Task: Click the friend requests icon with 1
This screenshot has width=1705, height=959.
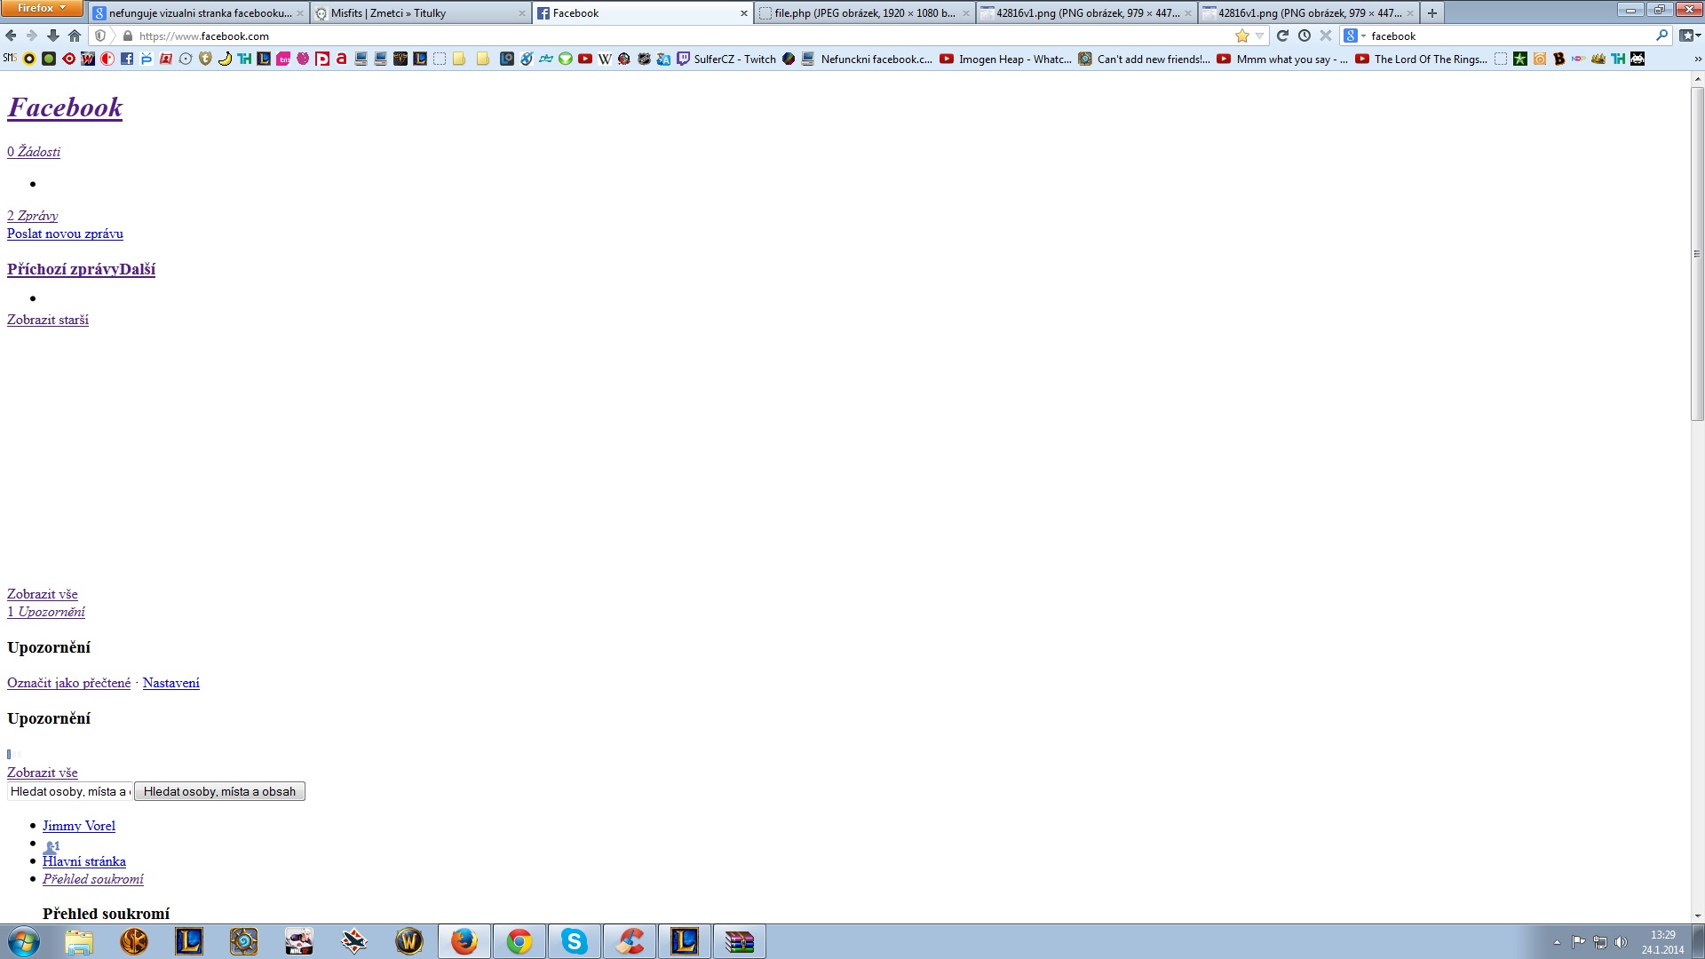Action: 51,847
